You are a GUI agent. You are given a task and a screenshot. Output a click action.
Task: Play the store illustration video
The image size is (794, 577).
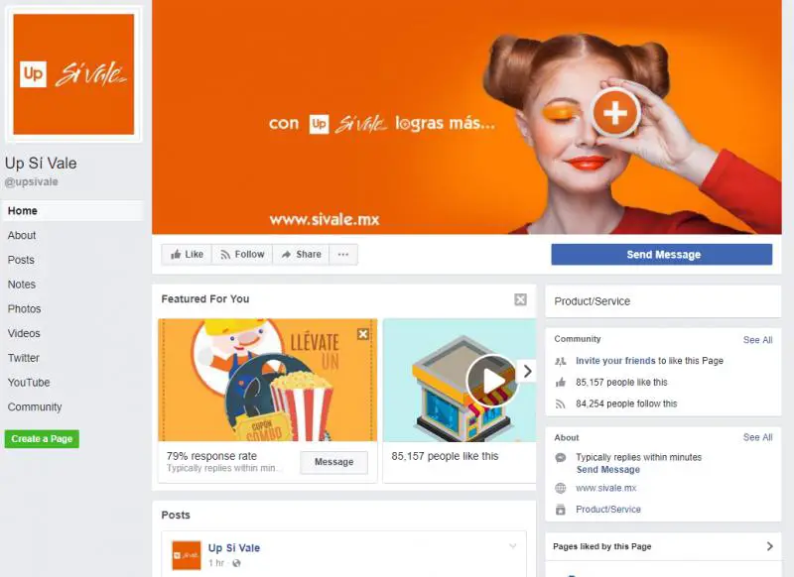coord(491,382)
